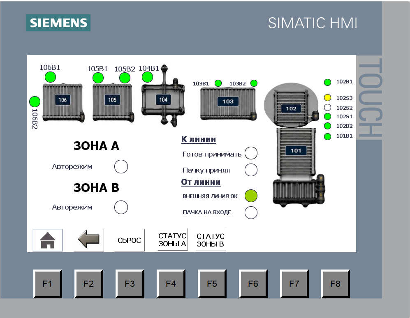Click the ВНЕШНЯЯ ЛИНИЯ ОК indicator
This screenshot has width=410, height=318.
coord(251,196)
